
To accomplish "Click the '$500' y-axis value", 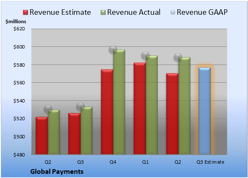I will click(19, 137).
